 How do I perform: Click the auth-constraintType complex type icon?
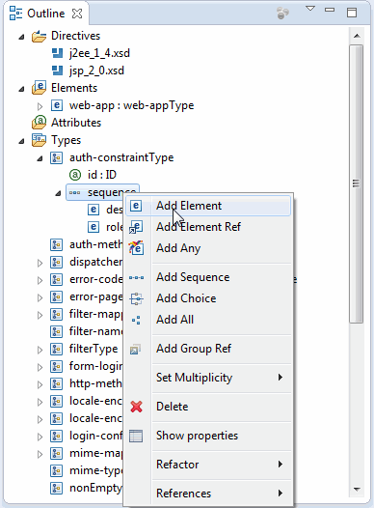pyautogui.click(x=57, y=157)
